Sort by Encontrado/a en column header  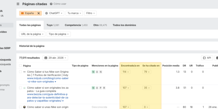130,66
